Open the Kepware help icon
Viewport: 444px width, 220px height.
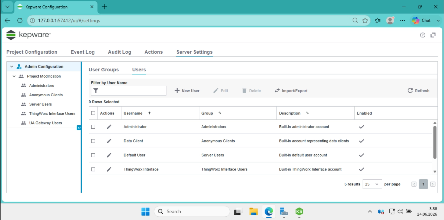(x=422, y=35)
